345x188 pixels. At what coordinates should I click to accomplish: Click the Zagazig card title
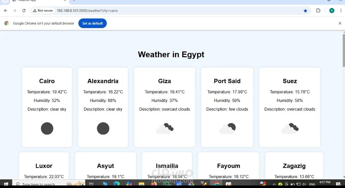pyautogui.click(x=294, y=166)
